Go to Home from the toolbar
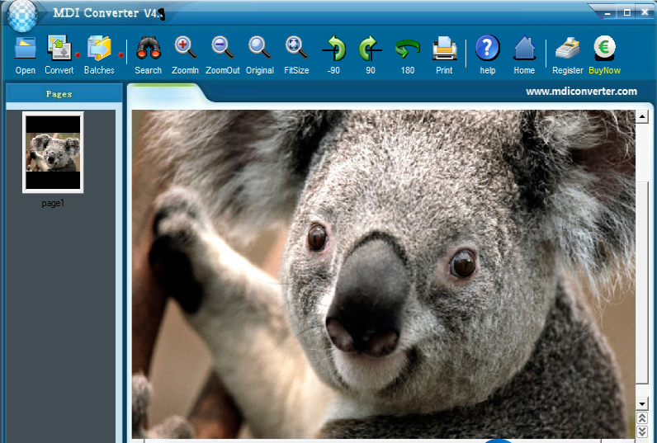Viewport: 657px width, 443px height. point(524,49)
